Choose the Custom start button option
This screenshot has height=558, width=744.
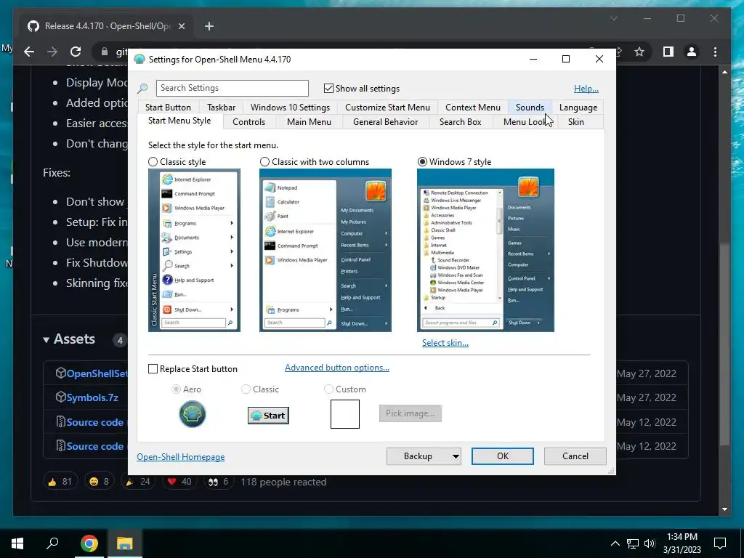(x=328, y=389)
